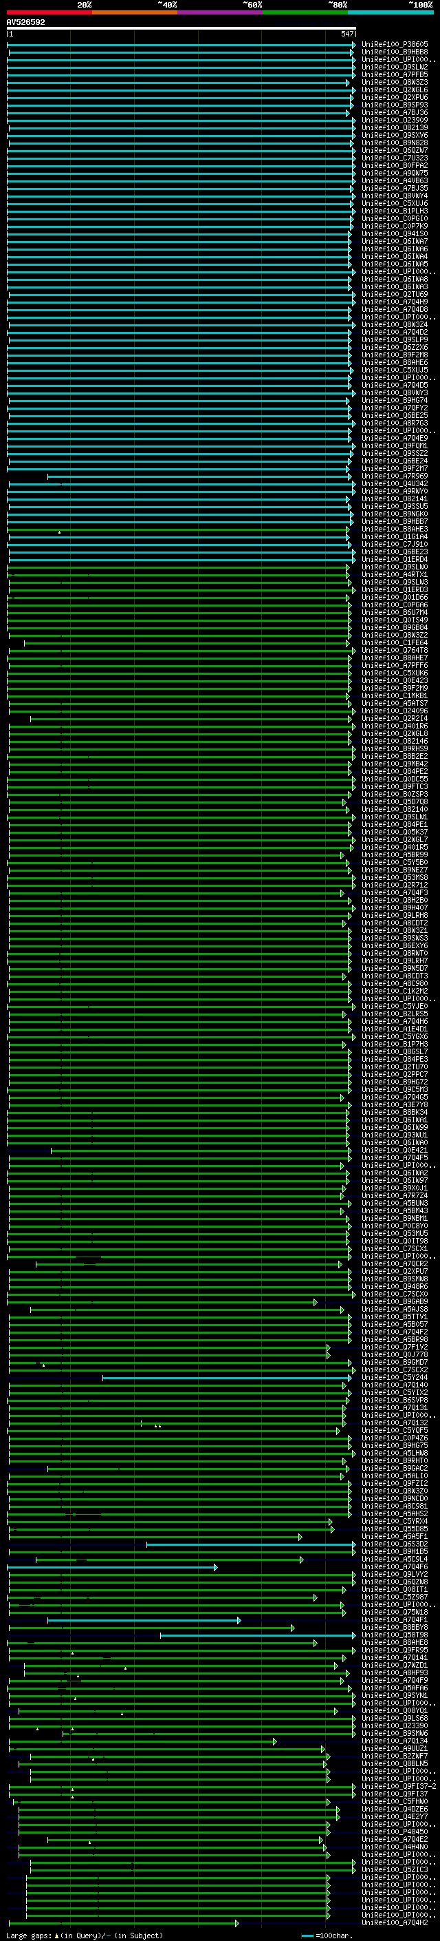Open the UniRef100_Q8VWY4 hit
The width and height of the screenshot is (440, 1941).
pyautogui.click(x=395, y=196)
